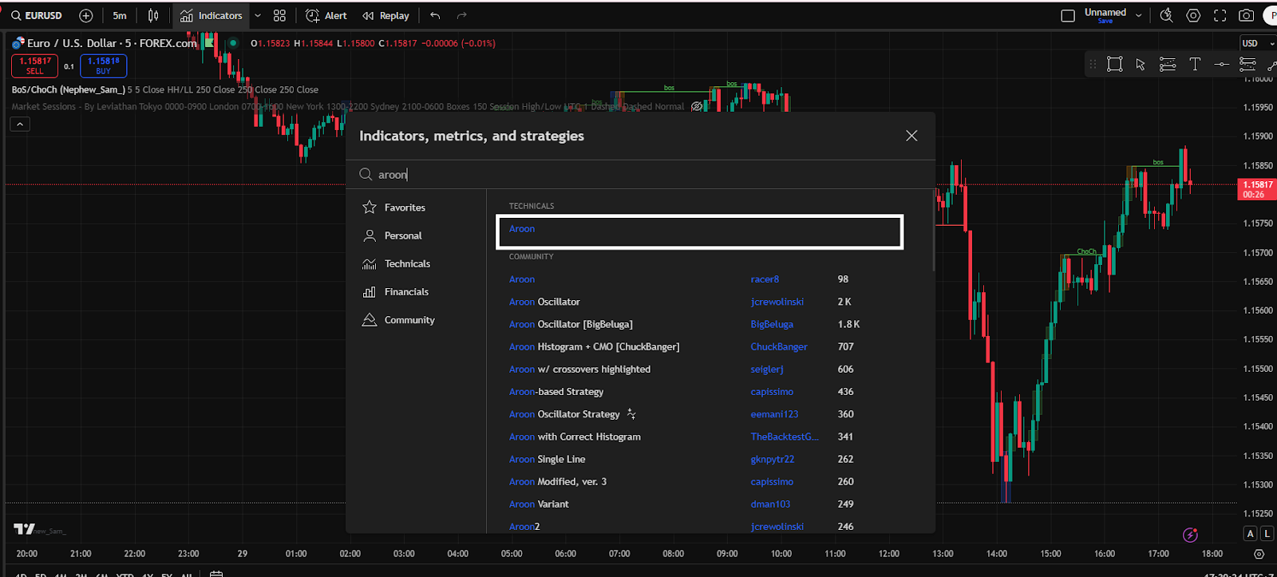Toggle log scale L button
This screenshot has width=1277, height=577.
1267,533
